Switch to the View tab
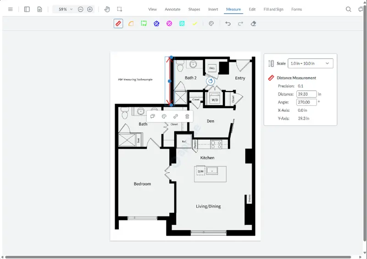 coord(152,9)
